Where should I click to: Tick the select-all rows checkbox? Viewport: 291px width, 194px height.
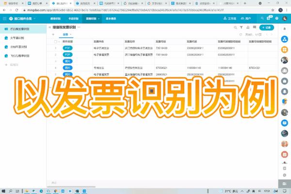(55, 42)
